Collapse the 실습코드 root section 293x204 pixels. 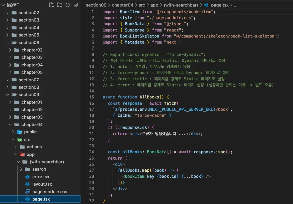tap(3, 5)
